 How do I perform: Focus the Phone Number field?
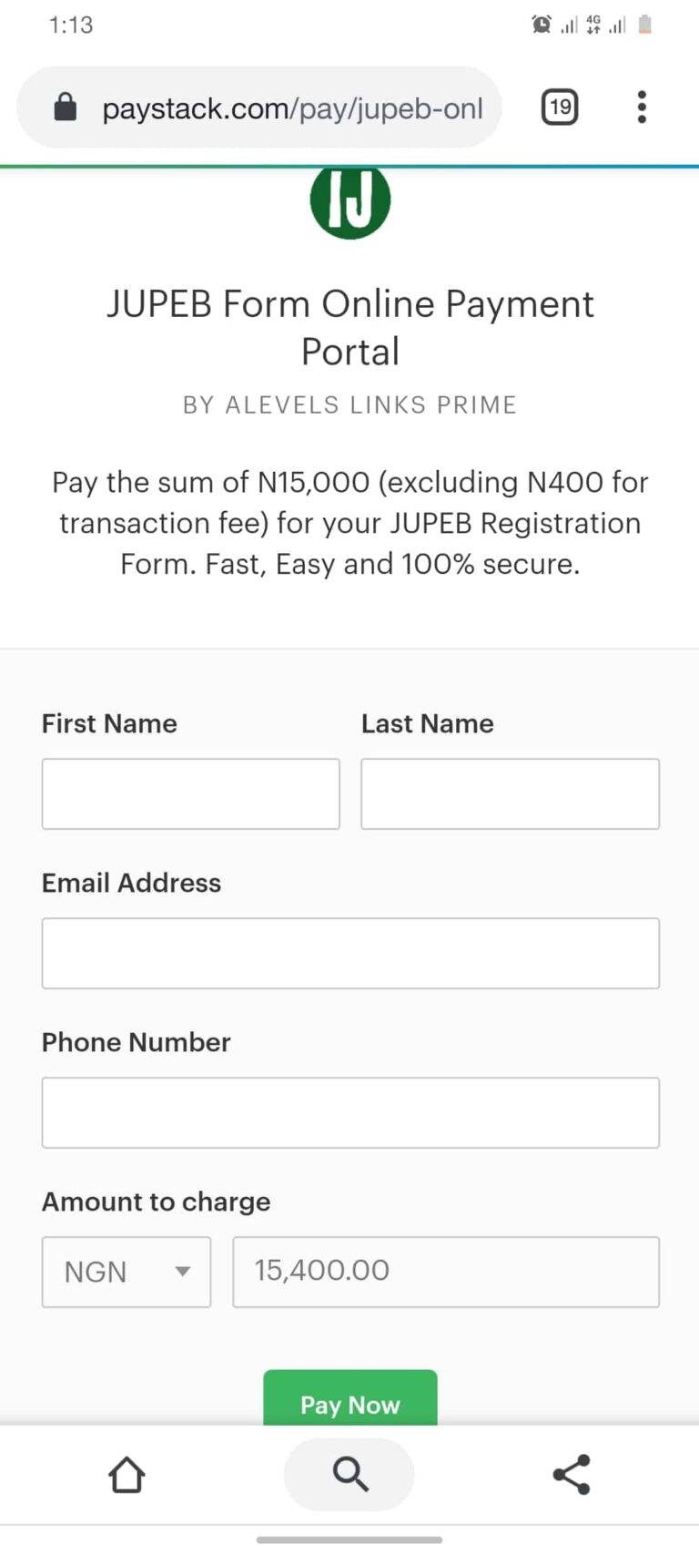pos(350,1112)
